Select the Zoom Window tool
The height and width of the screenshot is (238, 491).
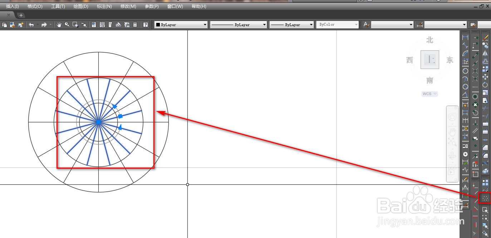(75, 25)
